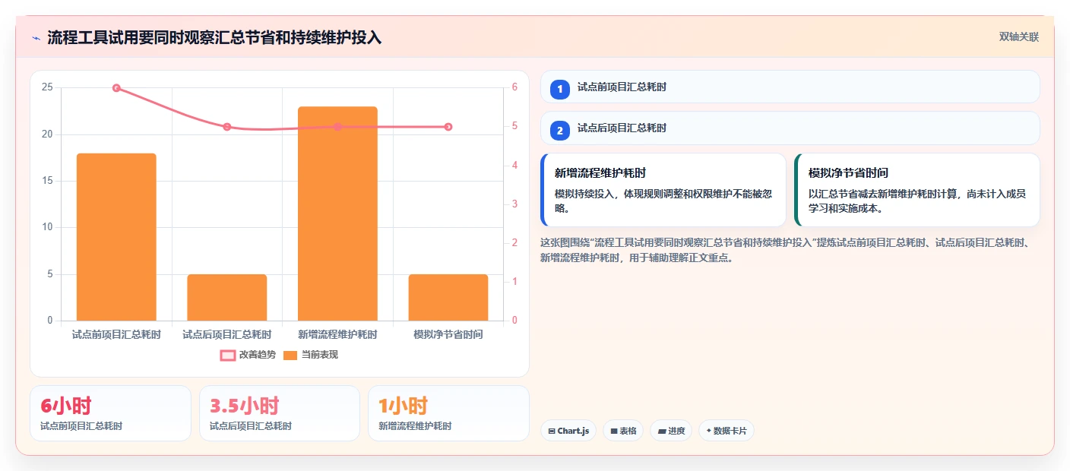Click the Chart.js tag chip
Viewport: 1070px width, 471px height.
tap(568, 431)
